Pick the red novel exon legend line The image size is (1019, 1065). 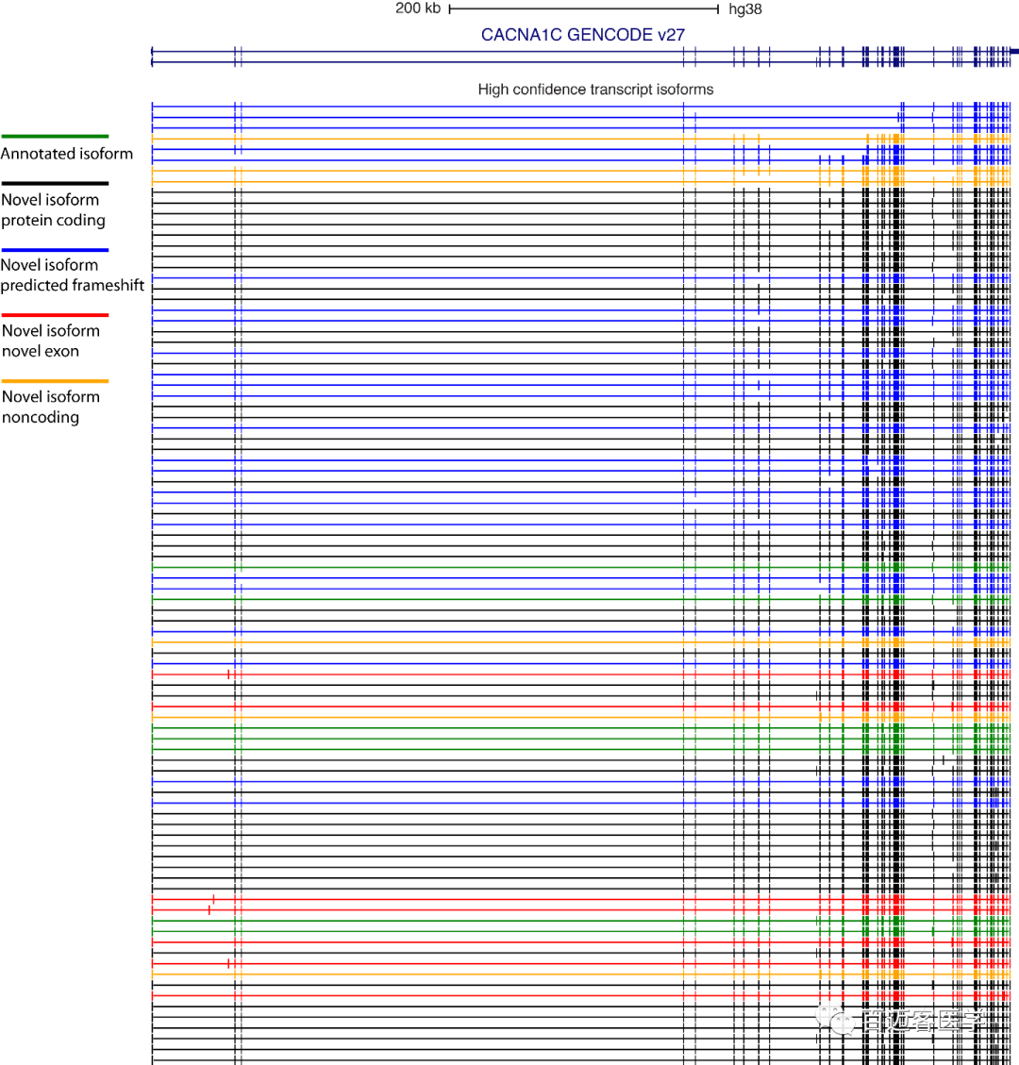pyautogui.click(x=55, y=315)
